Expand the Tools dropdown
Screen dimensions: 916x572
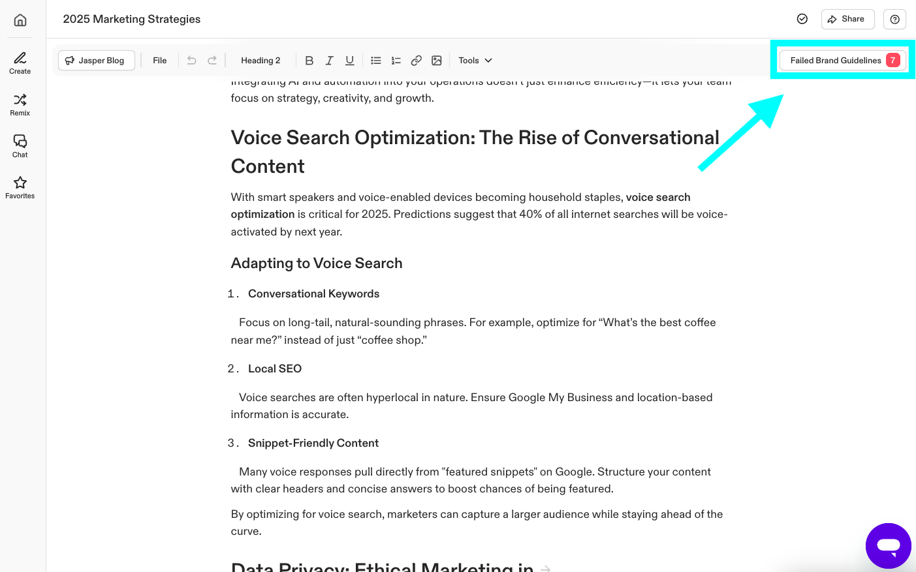[475, 60]
